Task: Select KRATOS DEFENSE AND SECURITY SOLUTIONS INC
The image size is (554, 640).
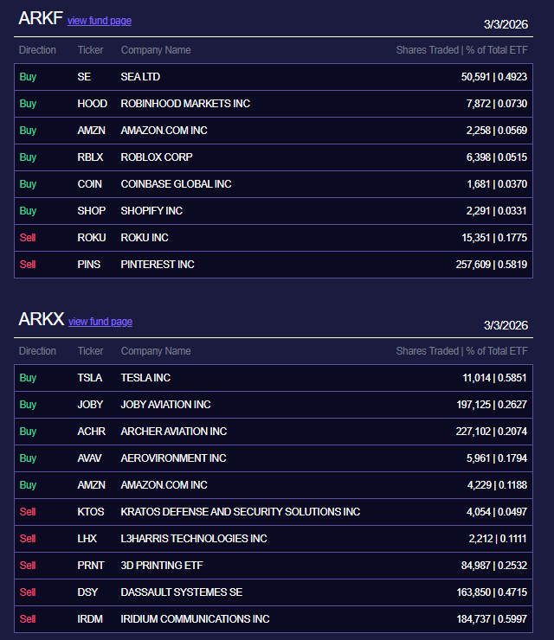Action: coord(241,512)
